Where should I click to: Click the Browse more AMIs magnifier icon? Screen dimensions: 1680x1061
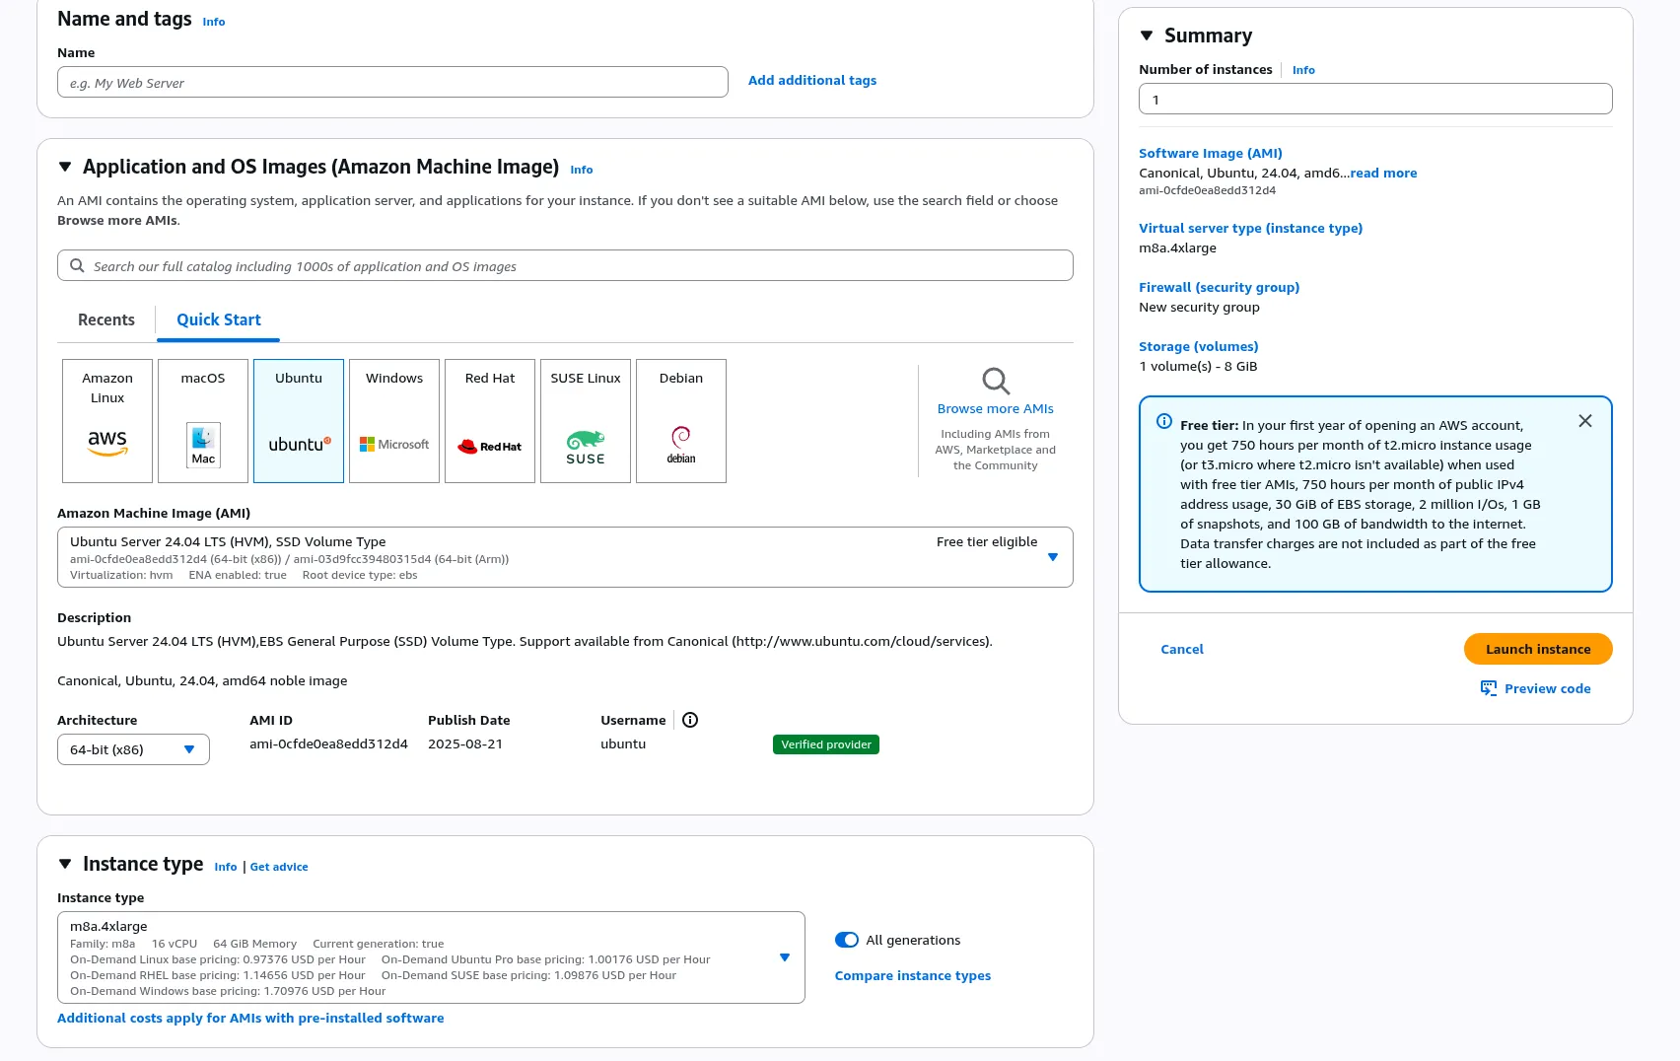pos(995,382)
